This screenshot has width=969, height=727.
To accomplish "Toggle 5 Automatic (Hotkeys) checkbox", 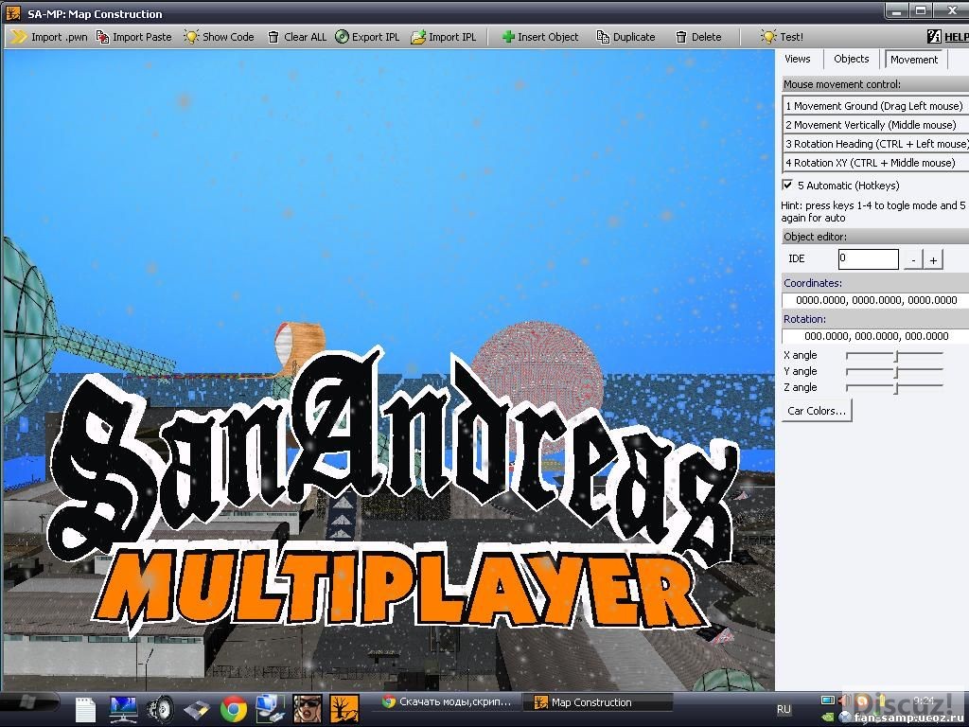I will [x=787, y=185].
